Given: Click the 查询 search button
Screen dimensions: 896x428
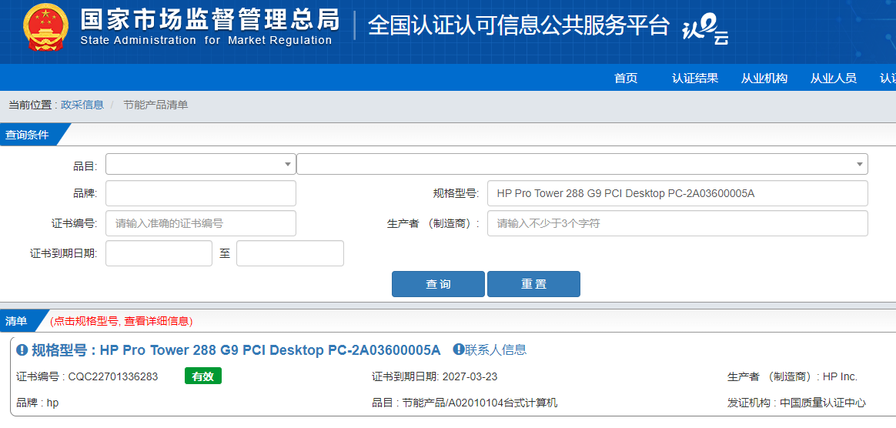Looking at the screenshot, I should [x=438, y=284].
